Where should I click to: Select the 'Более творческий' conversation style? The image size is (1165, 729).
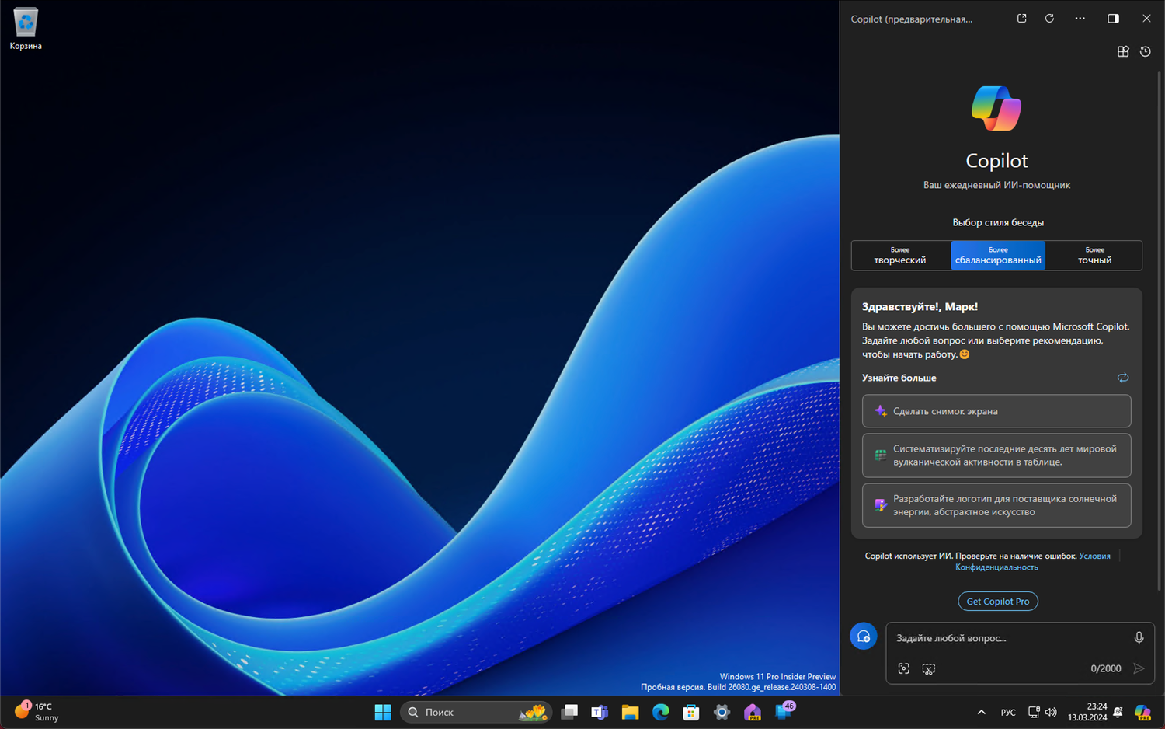(x=901, y=256)
